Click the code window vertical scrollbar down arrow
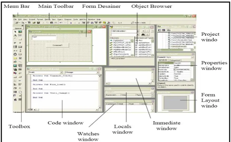 [100, 108]
